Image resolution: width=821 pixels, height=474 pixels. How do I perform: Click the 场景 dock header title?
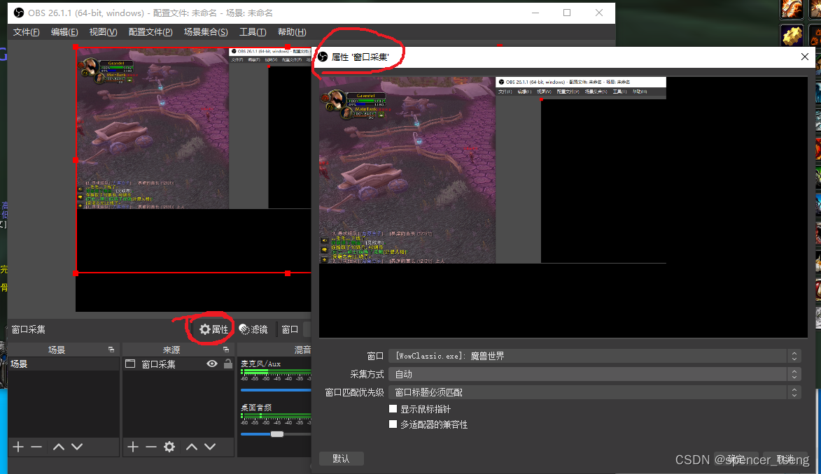click(x=57, y=350)
